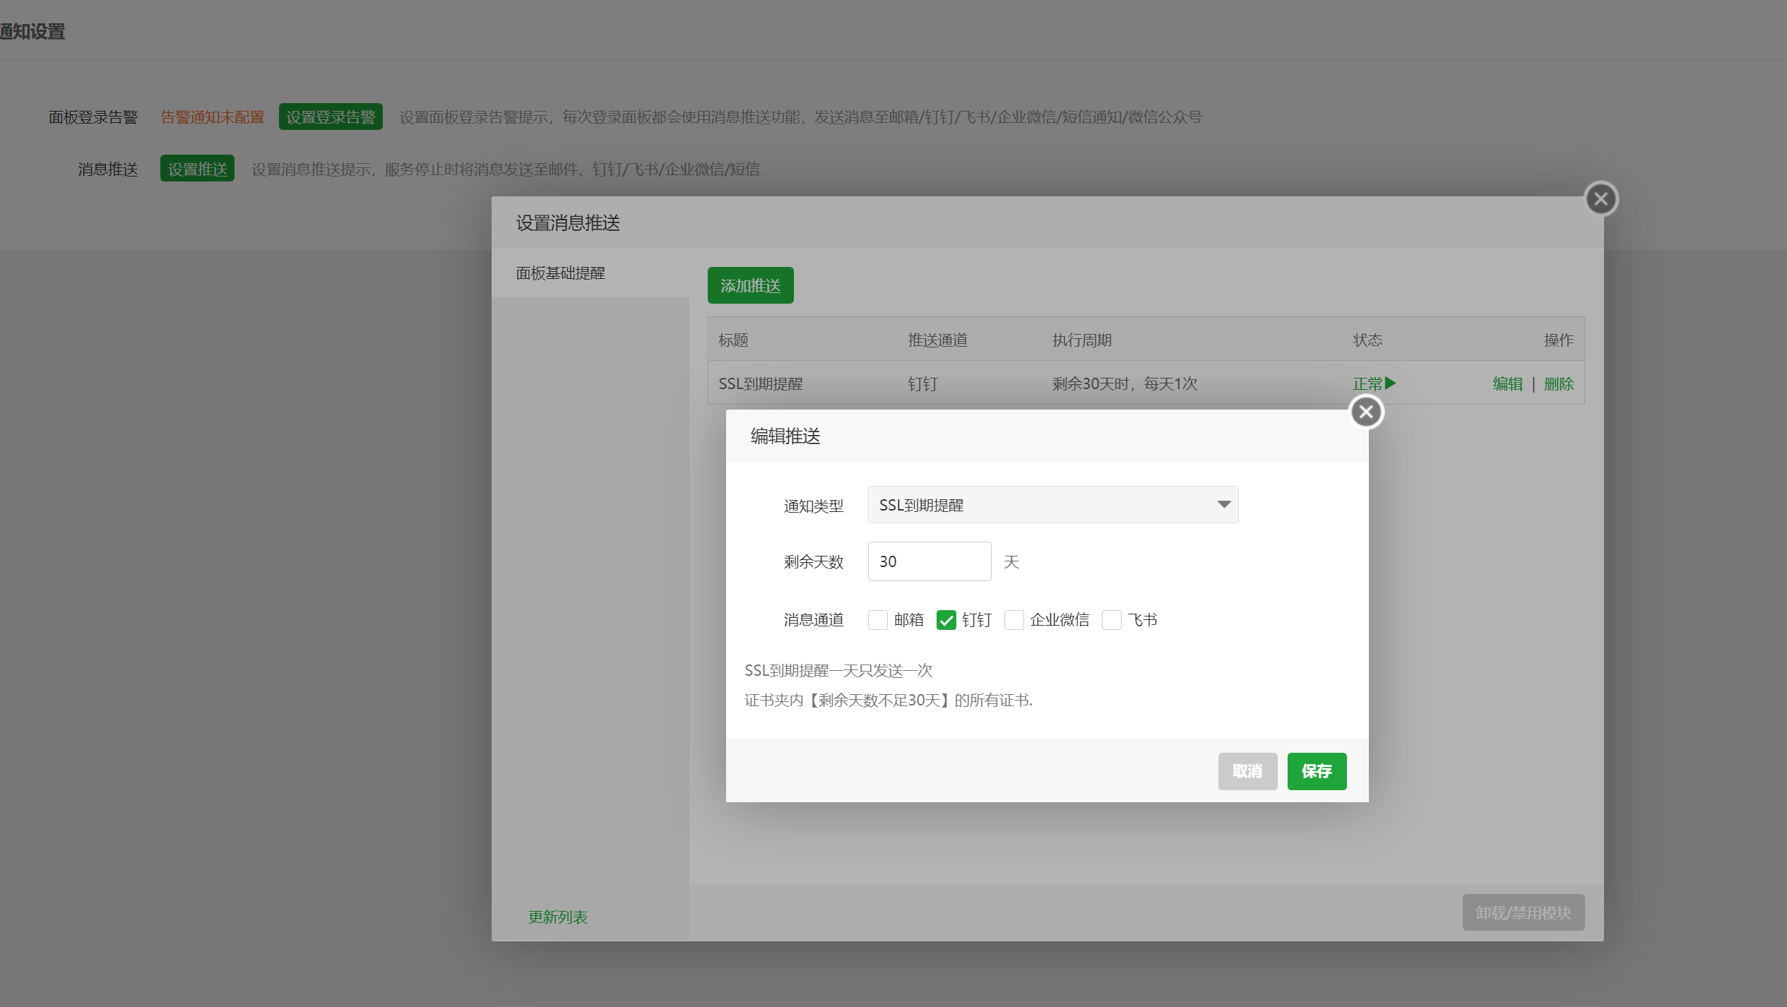Image resolution: width=1787 pixels, height=1007 pixels.
Task: Click the 添加推送 button
Action: (750, 285)
